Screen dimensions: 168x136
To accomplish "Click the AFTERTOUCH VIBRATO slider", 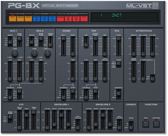I will click(134, 46).
